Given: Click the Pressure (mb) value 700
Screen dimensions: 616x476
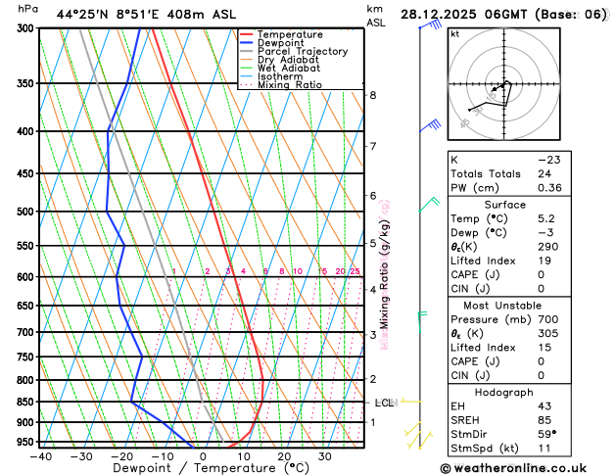Looking at the screenshot, I should click(548, 319).
